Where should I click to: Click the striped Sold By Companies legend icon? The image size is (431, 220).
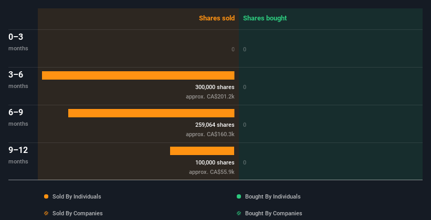46,213
